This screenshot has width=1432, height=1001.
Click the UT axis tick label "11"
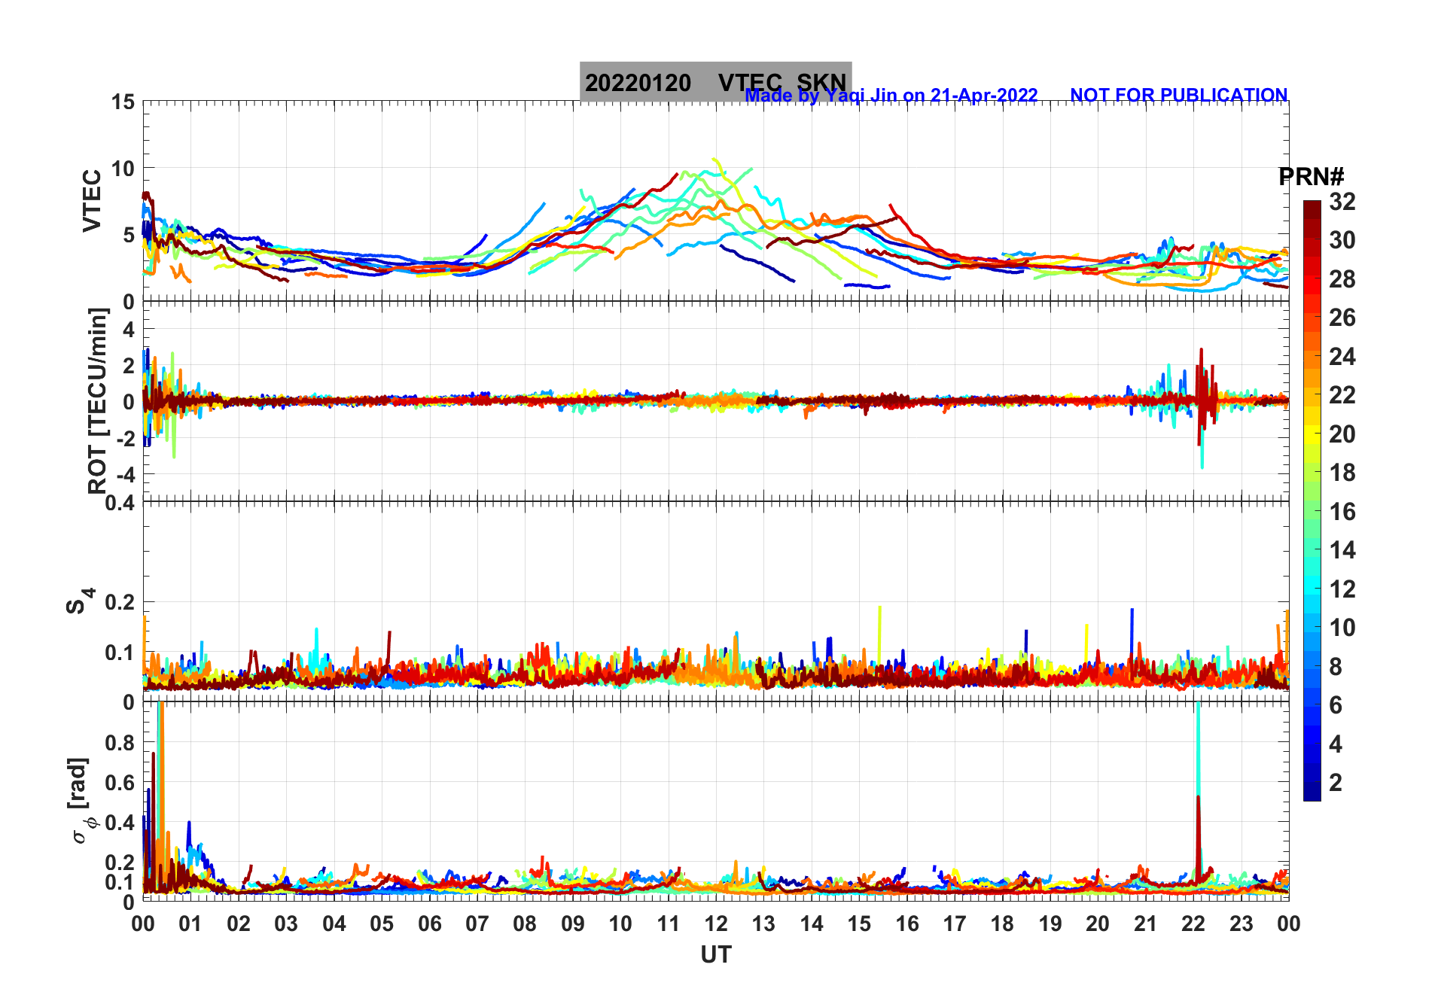669,924
